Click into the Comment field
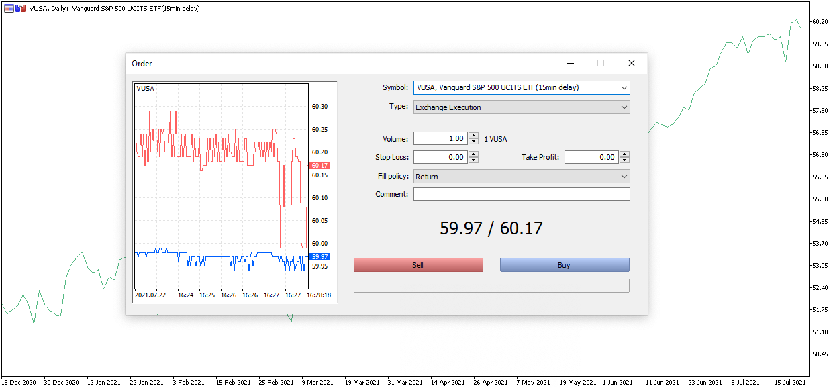The width and height of the screenshot is (833, 388). pos(522,194)
